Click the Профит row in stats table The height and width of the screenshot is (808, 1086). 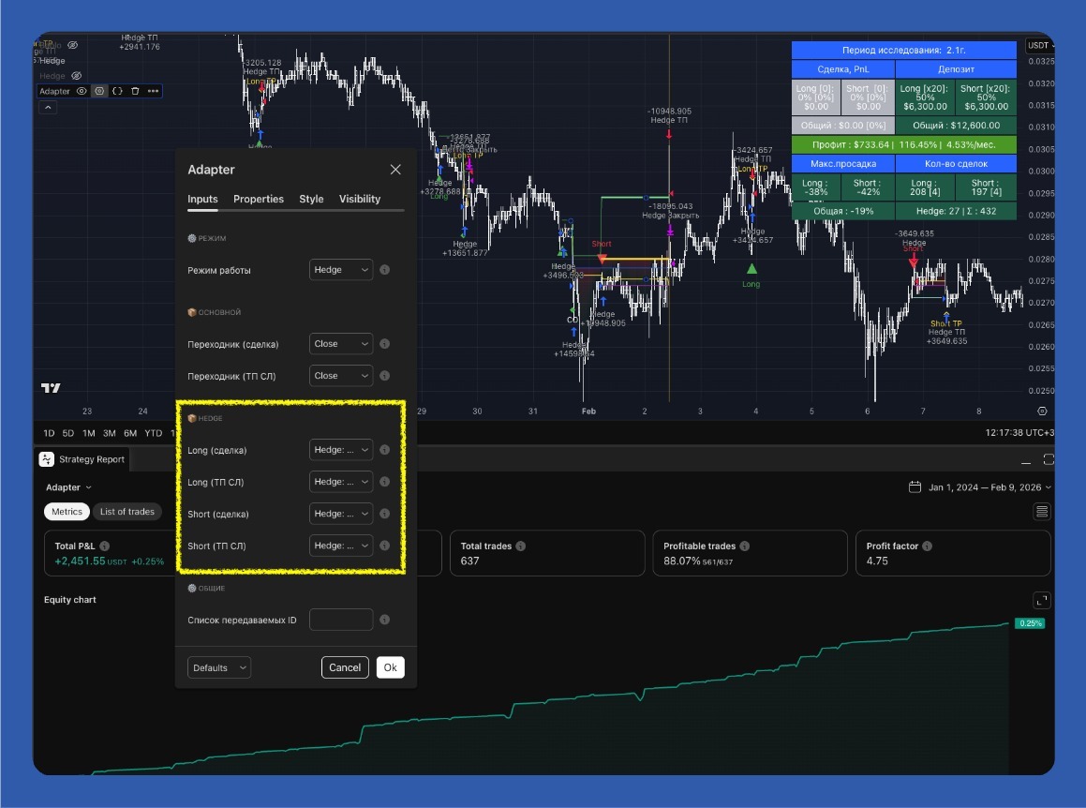point(904,145)
